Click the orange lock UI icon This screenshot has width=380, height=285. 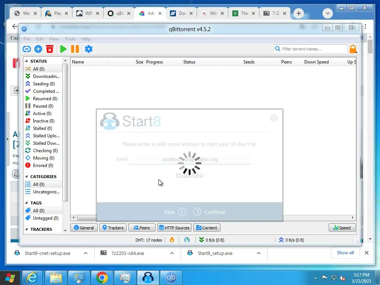click(x=353, y=49)
